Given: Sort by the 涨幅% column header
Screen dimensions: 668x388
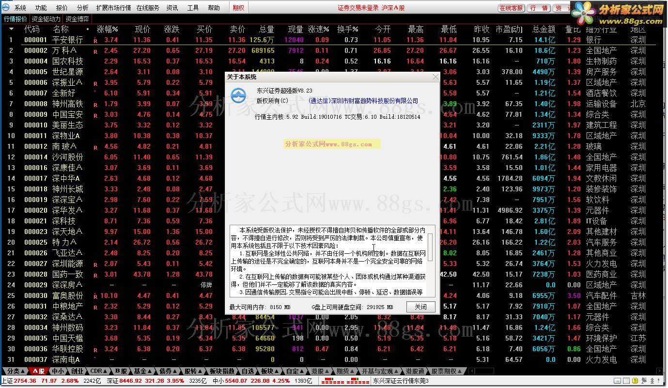Looking at the screenshot, I should (x=108, y=29).
